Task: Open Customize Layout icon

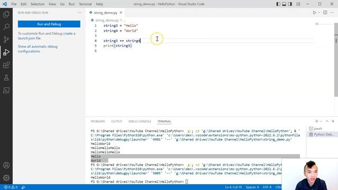Action: (298, 4)
